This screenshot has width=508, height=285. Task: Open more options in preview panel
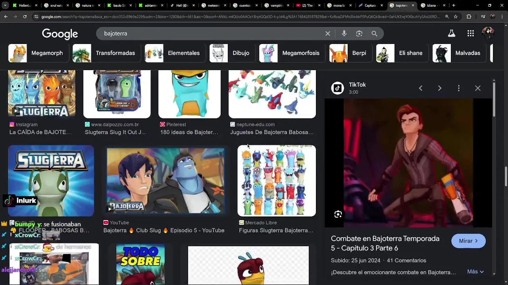pos(459,88)
